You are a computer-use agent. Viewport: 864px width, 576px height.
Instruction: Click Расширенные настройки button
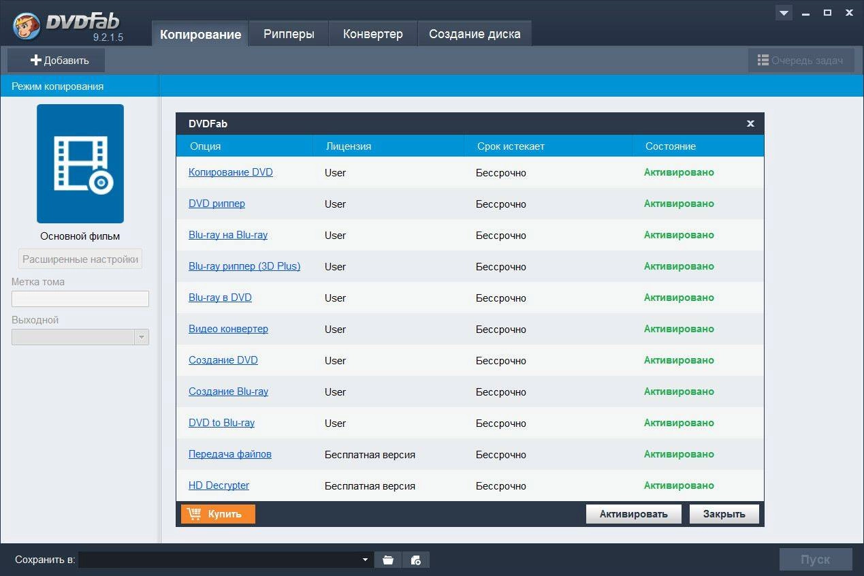[x=80, y=259]
